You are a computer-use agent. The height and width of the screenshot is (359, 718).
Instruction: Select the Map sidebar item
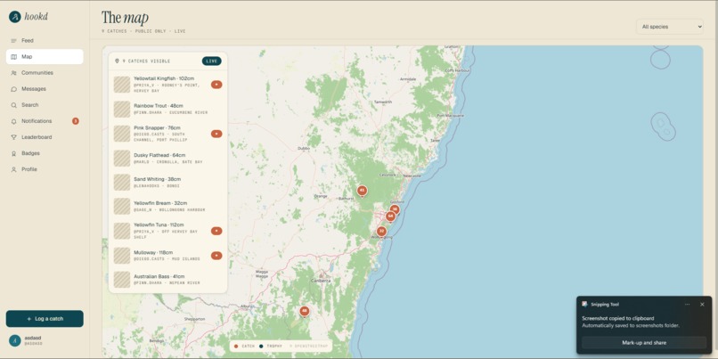[x=45, y=57]
